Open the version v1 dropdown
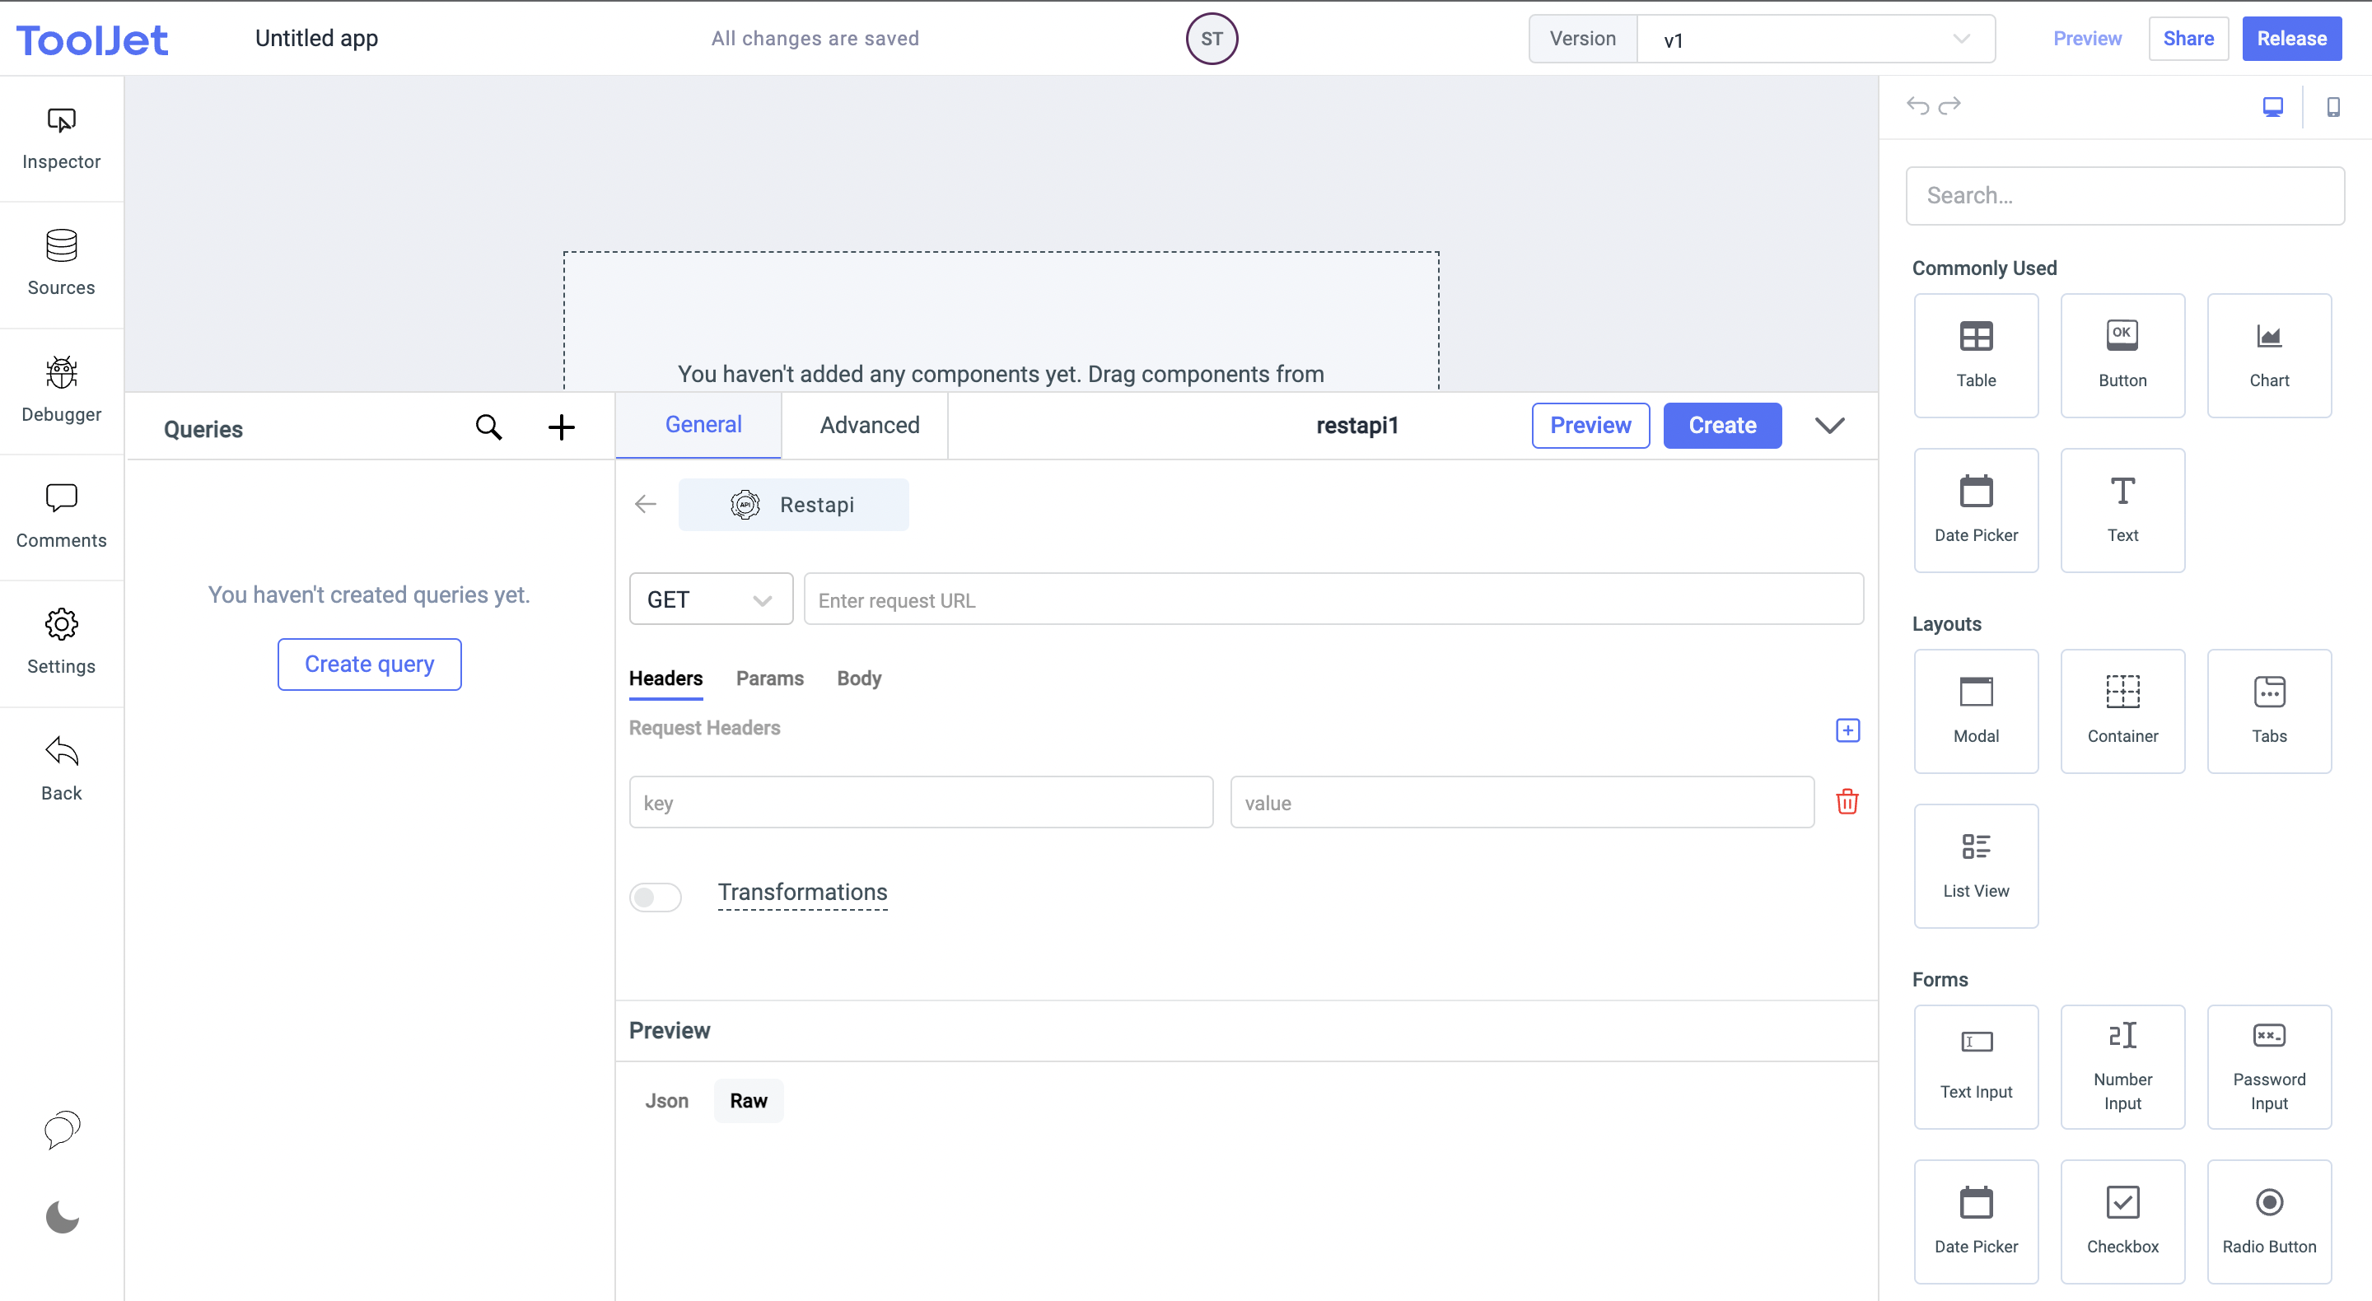Image resolution: width=2372 pixels, height=1301 pixels. click(x=1960, y=38)
